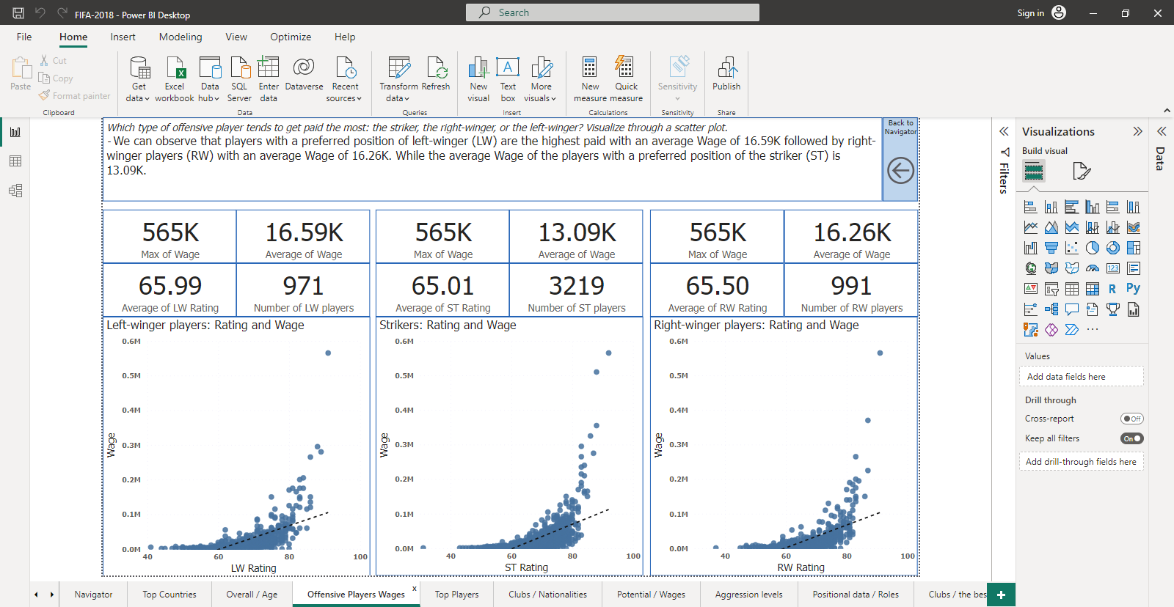This screenshot has width=1174, height=607.
Task: Open the Modeling ribbon tab
Action: (181, 37)
